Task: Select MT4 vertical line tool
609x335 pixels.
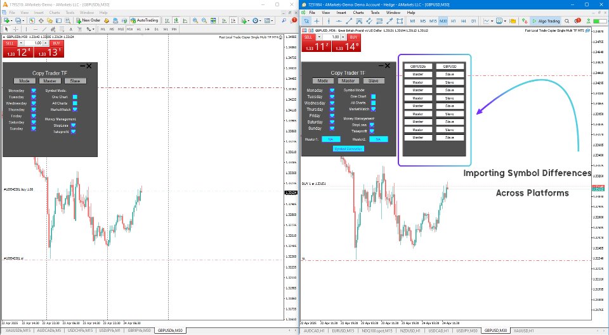Action: click(x=26, y=29)
